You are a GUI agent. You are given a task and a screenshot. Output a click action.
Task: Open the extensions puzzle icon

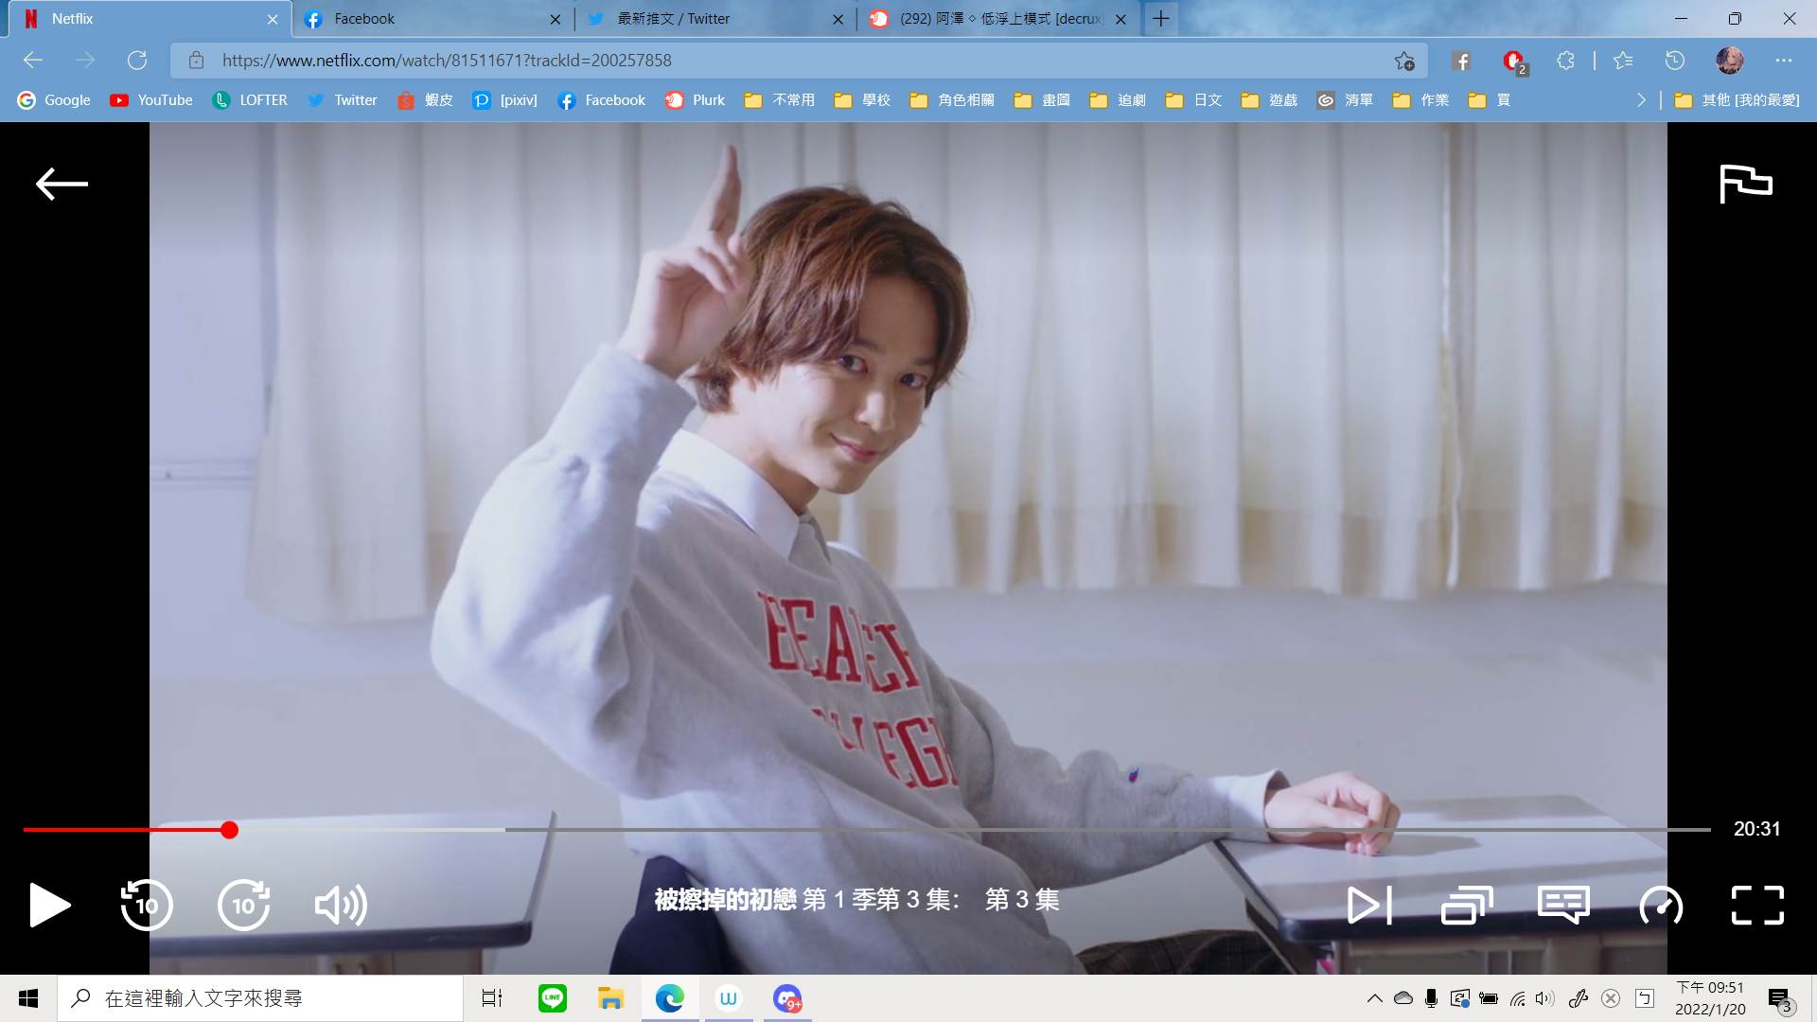(1565, 61)
